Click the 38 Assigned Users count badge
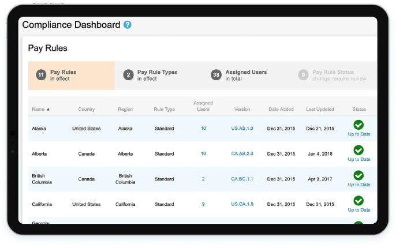The height and width of the screenshot is (248, 403). click(217, 75)
